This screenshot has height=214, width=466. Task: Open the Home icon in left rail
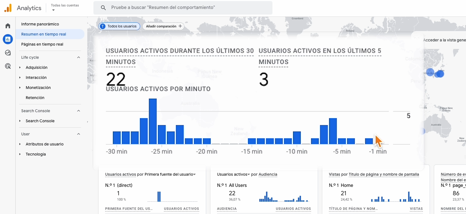point(8,26)
